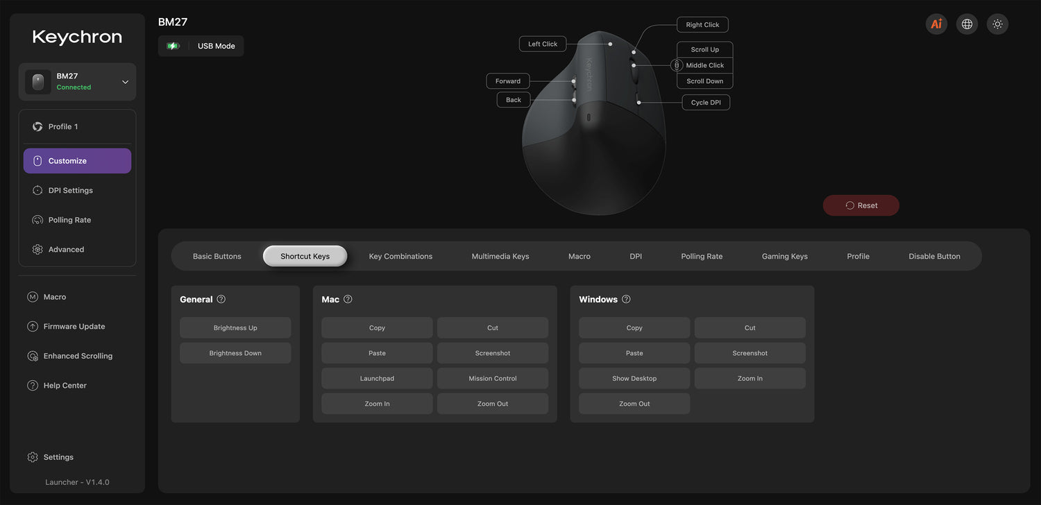Click the Keychron logo

[77, 37]
